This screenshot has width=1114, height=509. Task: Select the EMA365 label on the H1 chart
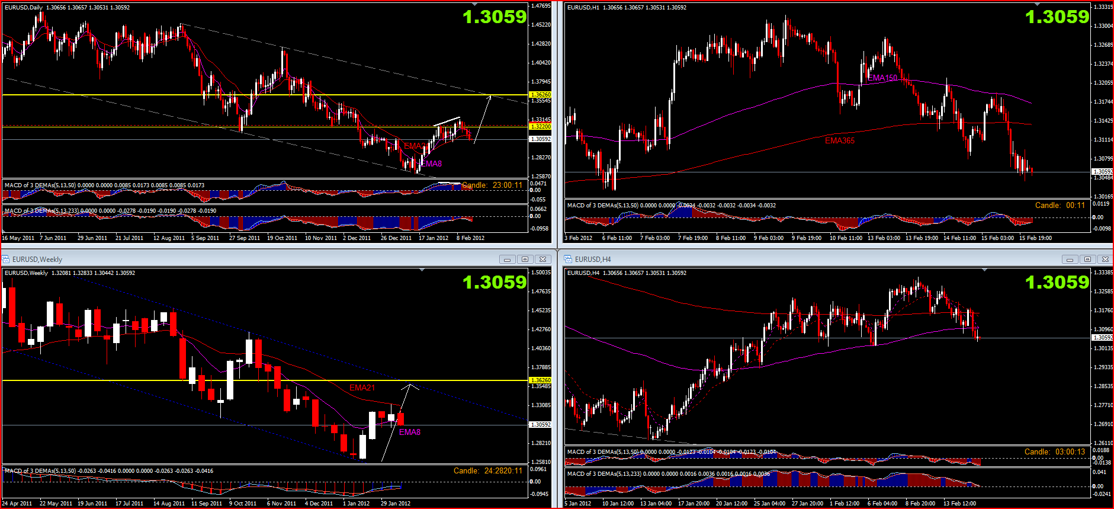coord(840,140)
